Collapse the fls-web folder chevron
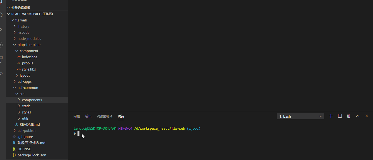Viewport: 373px width, 160px height. (x=12, y=20)
